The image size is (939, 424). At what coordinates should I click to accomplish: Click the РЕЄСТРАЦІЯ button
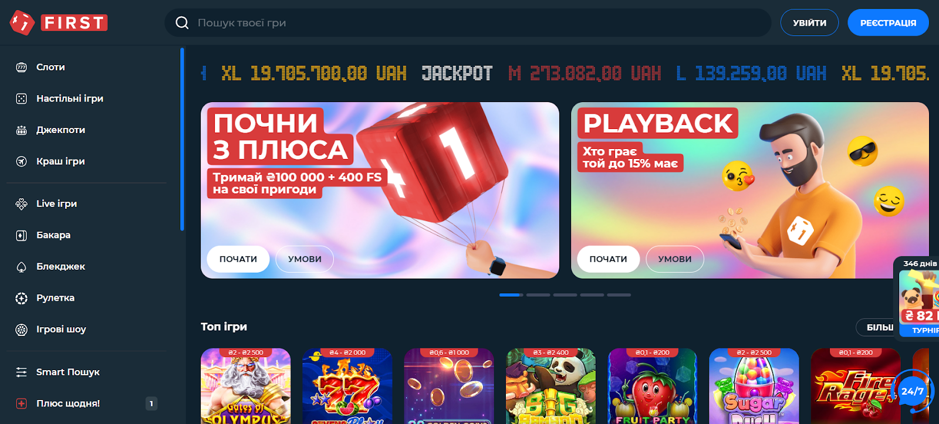(888, 23)
